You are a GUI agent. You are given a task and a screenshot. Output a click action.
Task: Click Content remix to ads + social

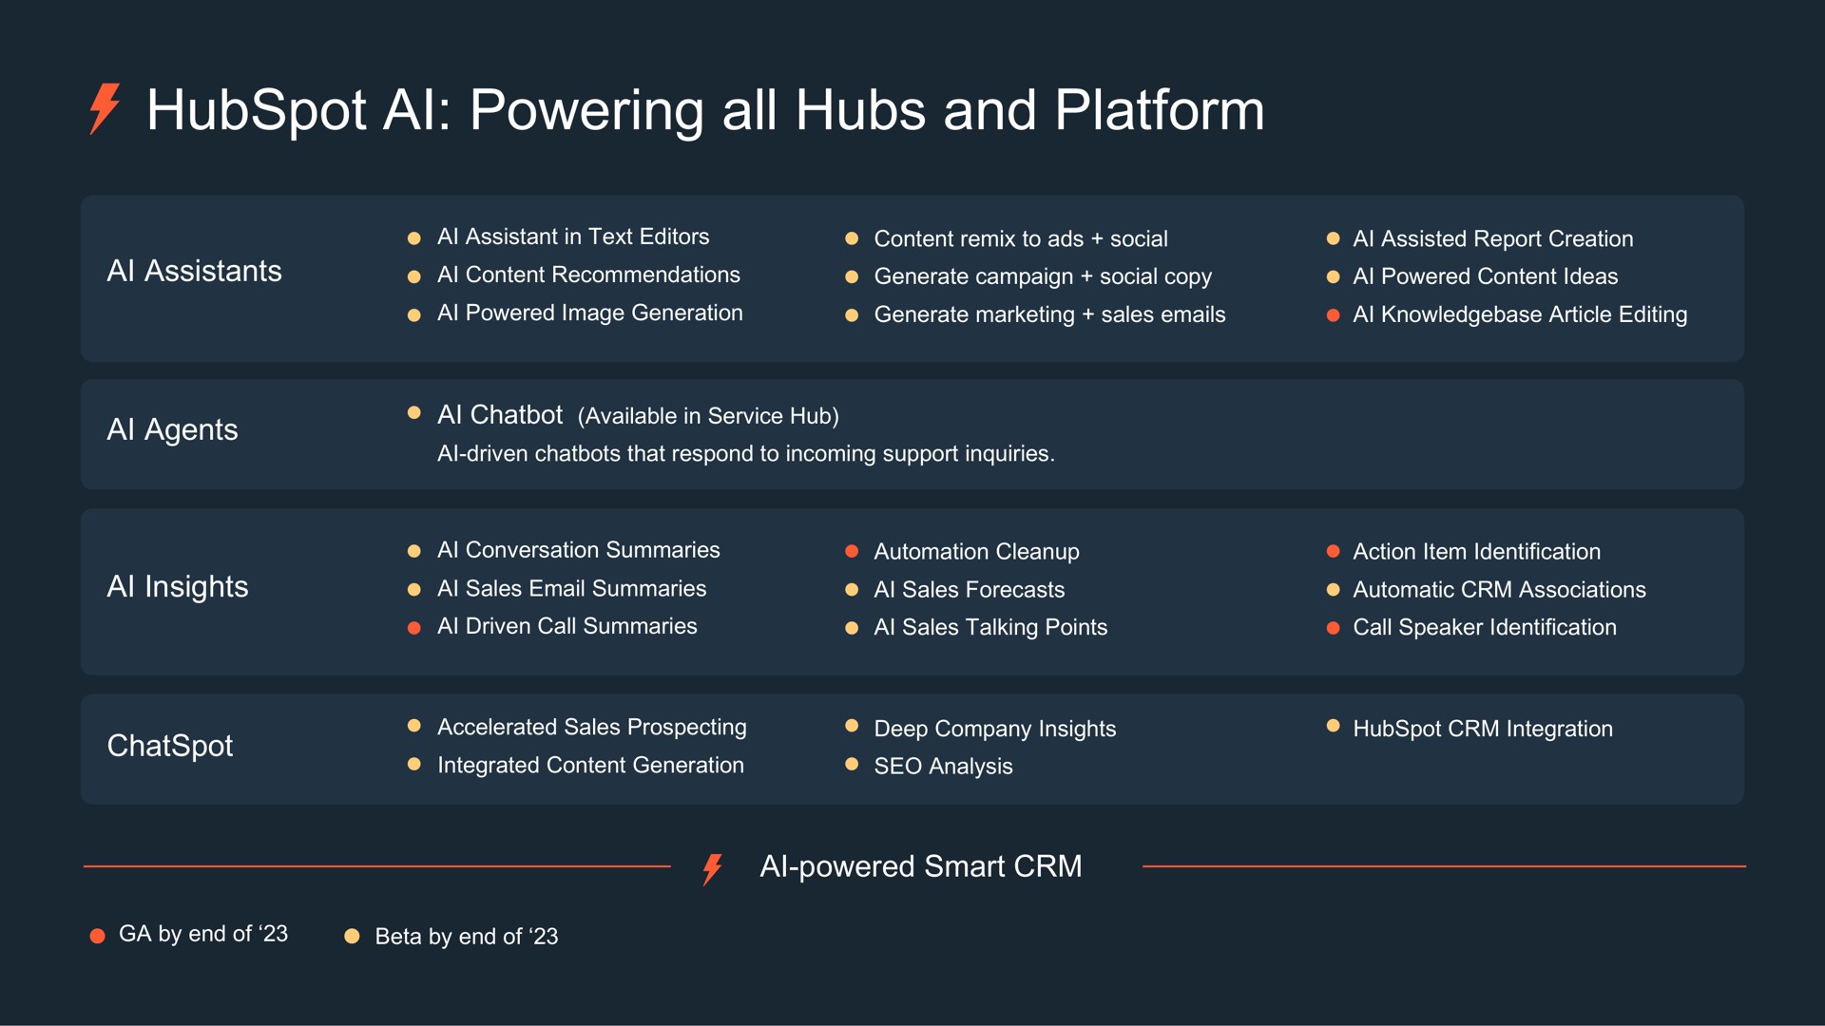1021,238
